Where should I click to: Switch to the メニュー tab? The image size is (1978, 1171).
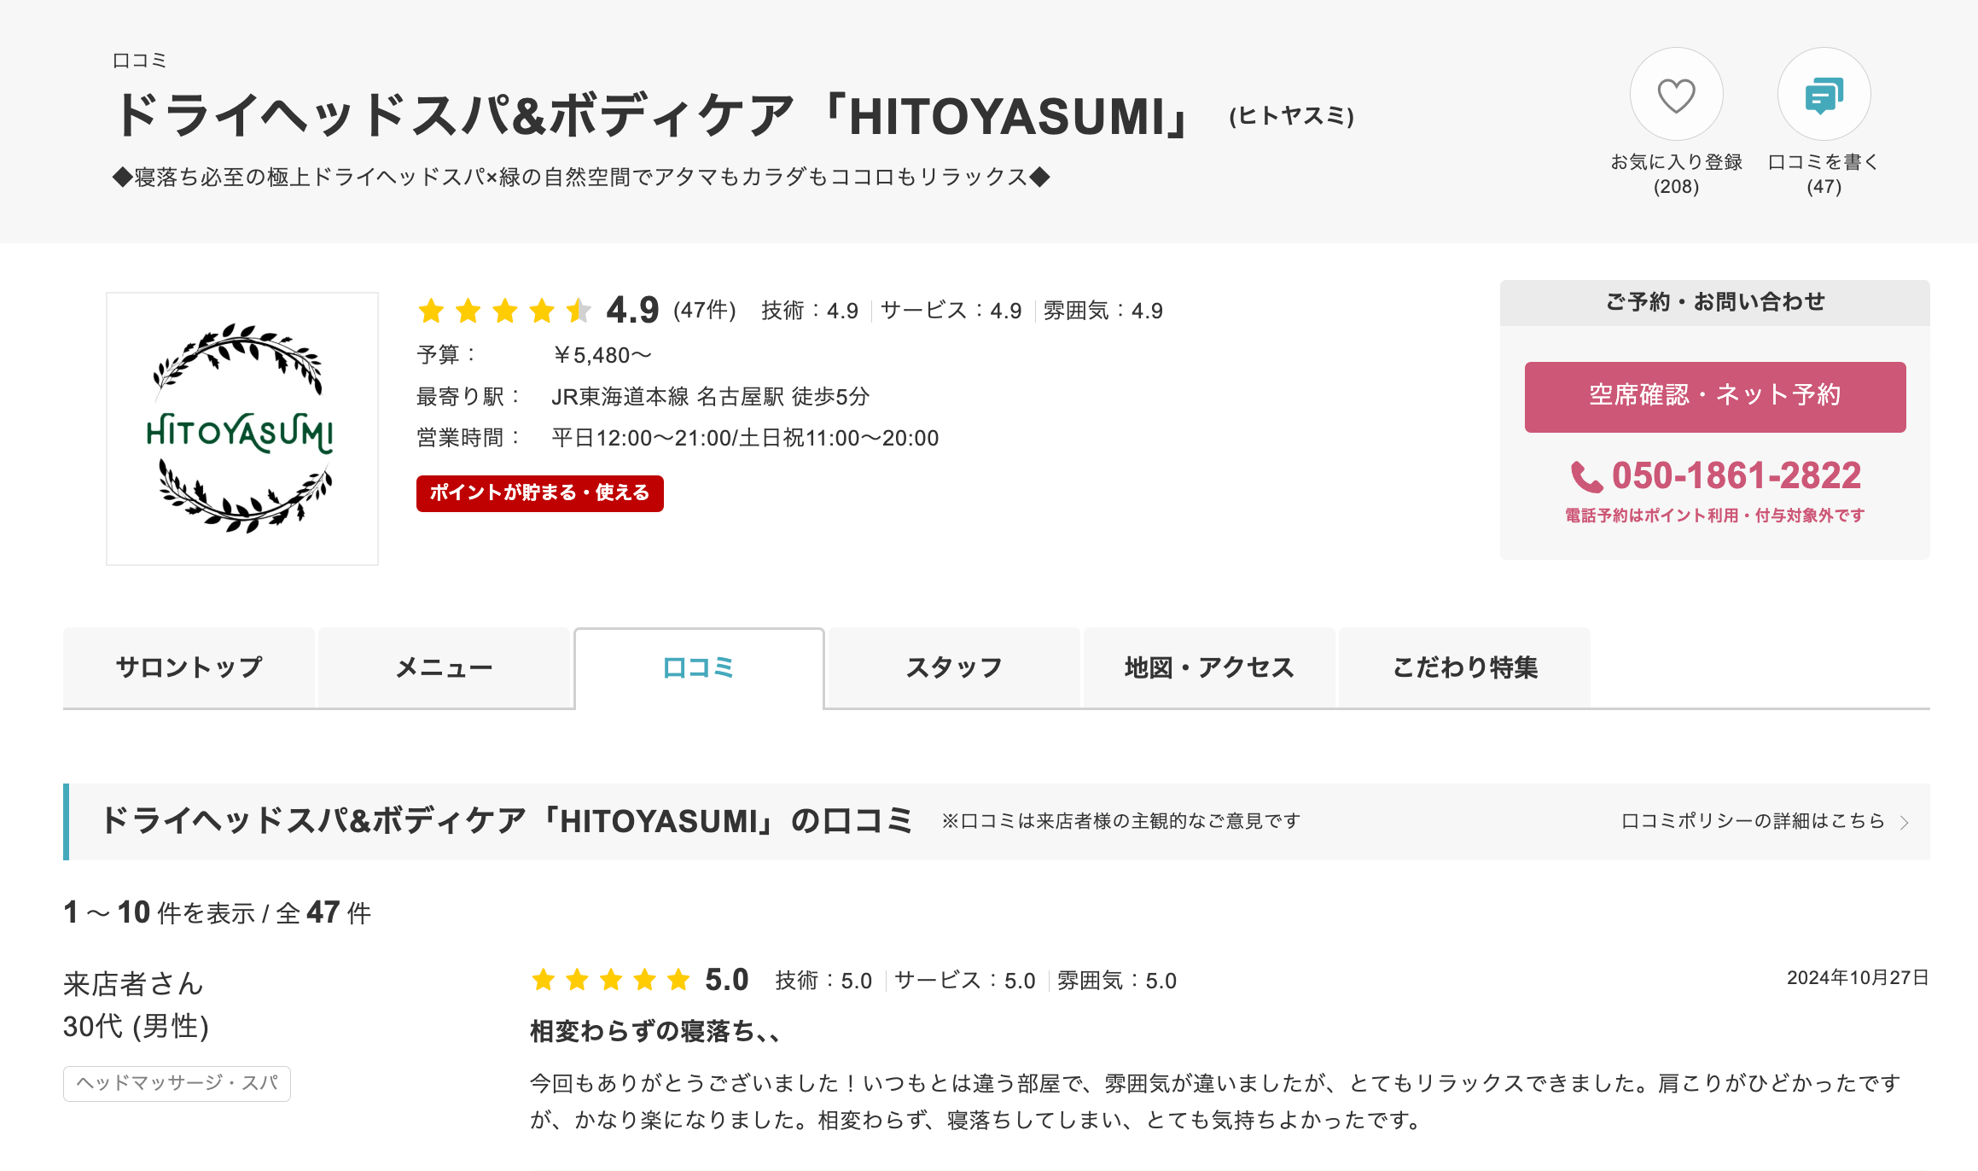444,667
